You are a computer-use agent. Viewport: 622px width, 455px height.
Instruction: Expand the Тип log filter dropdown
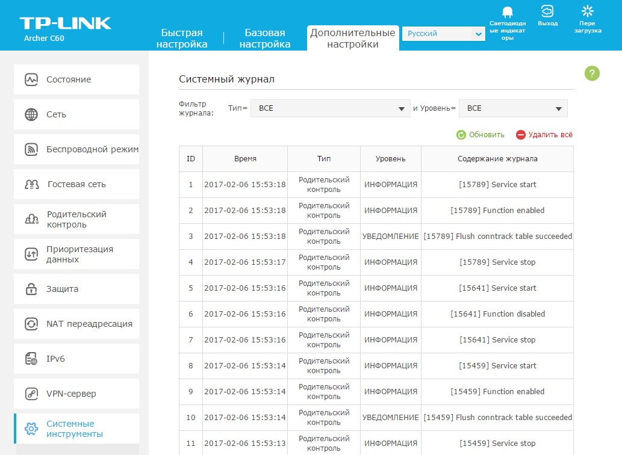[330, 108]
